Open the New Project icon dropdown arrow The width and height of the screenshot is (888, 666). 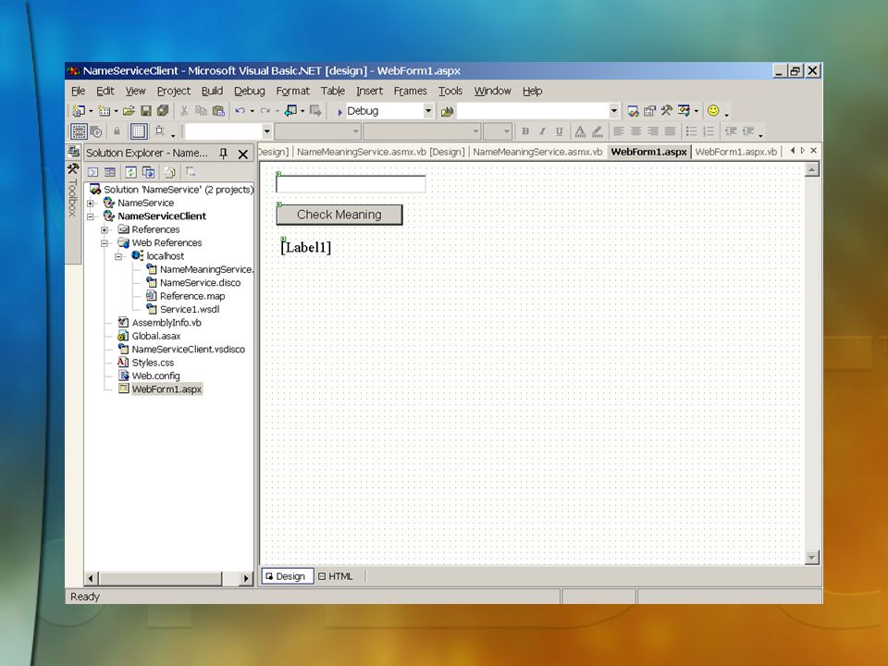(91, 112)
